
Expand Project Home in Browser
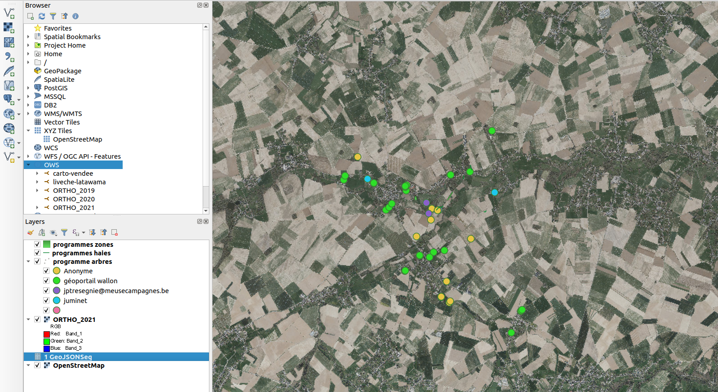pos(28,45)
